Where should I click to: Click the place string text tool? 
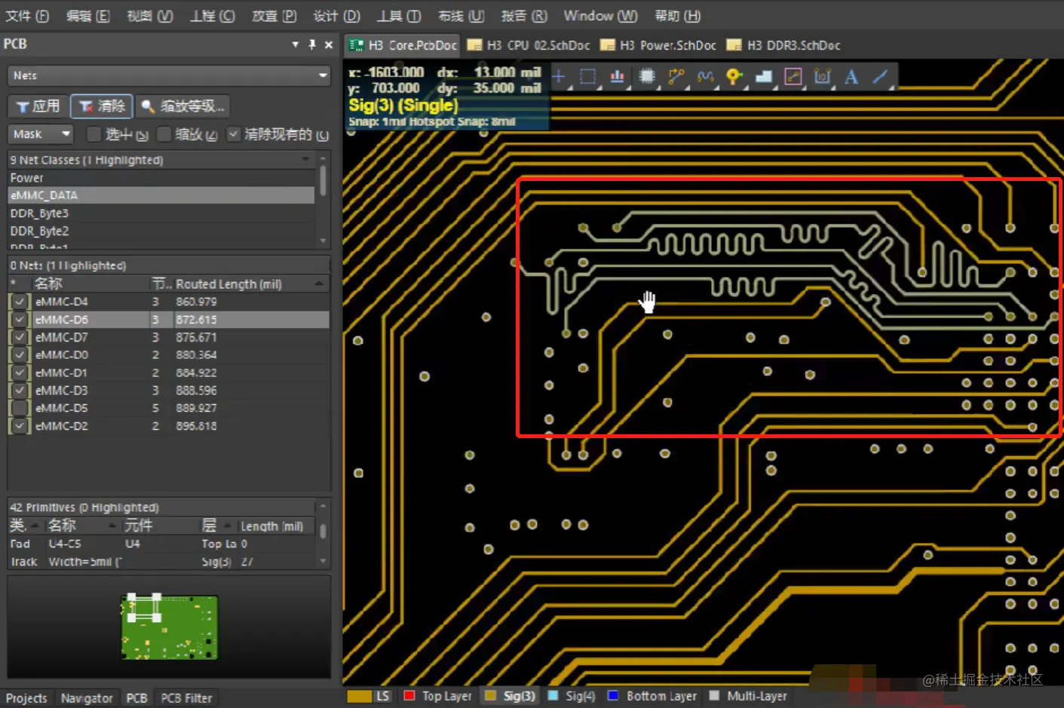coord(851,76)
